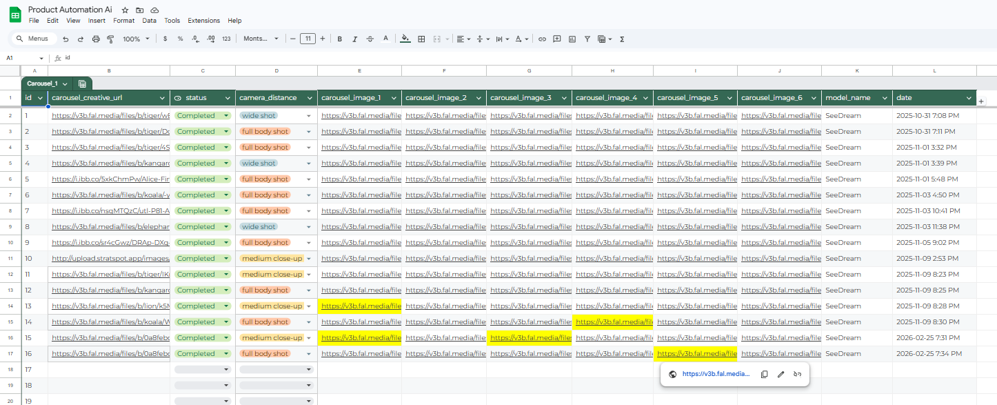Toggle italic formatting
The width and height of the screenshot is (997, 405).
[354, 39]
